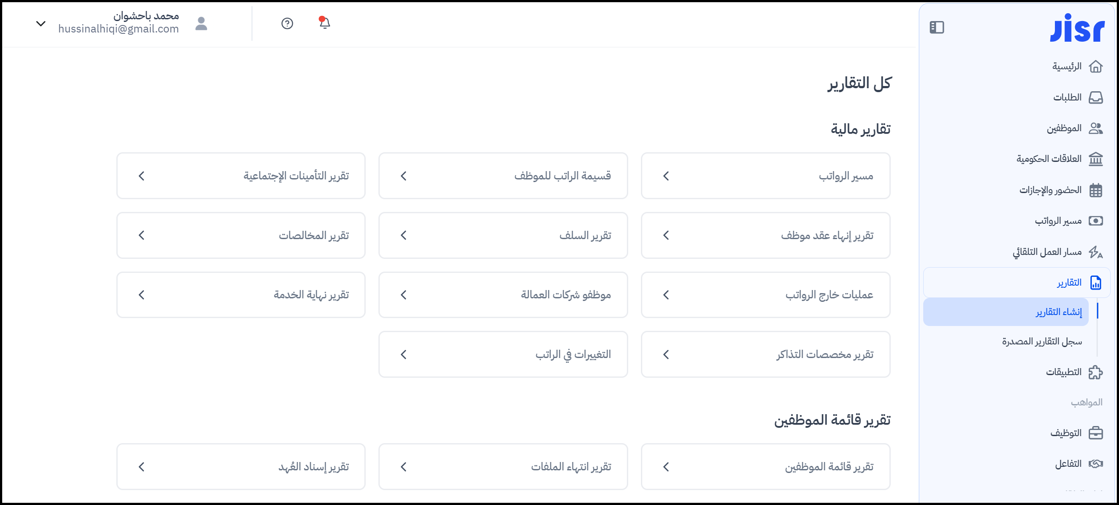The height and width of the screenshot is (505, 1119).
Task: Open مسار العمل التلقائي in the sidebar
Action: click(x=1047, y=252)
